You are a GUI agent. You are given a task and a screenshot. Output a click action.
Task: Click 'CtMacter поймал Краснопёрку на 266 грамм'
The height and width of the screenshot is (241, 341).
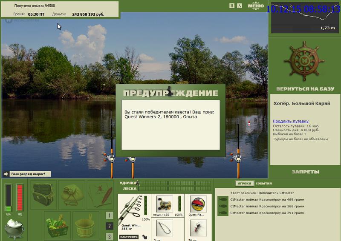click(267, 206)
